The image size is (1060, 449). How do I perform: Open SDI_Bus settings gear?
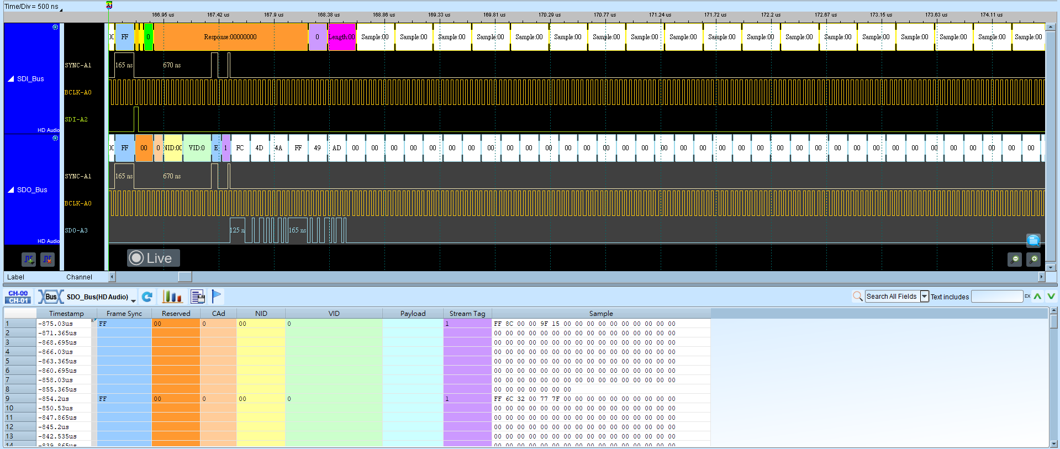point(55,27)
